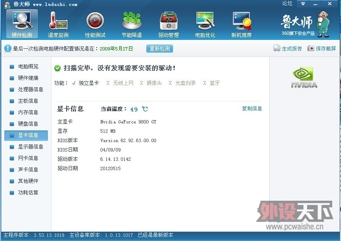
Task: Click the Nvidia GeForce 9800 GT value
Action: (x=129, y=122)
